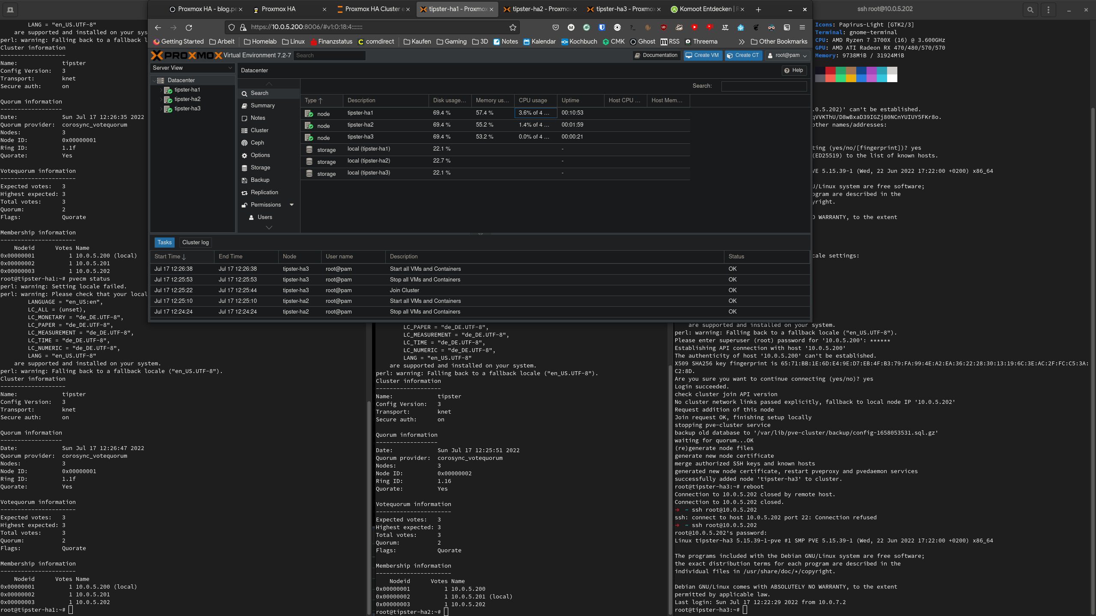Show more bookmarks with the chevron
Viewport: 1096px width, 616px height.
742,41
